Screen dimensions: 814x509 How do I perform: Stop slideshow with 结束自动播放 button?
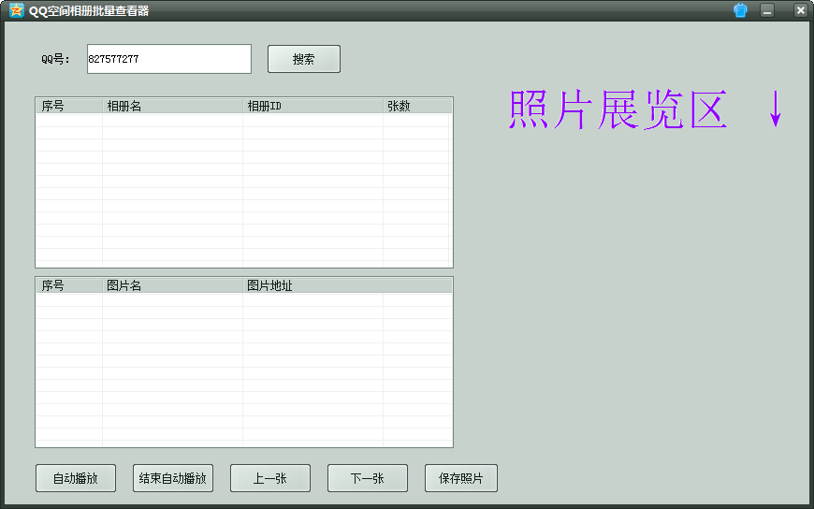pos(173,478)
